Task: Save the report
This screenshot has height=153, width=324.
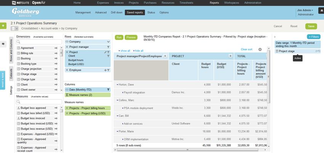Action: [x=311, y=26]
